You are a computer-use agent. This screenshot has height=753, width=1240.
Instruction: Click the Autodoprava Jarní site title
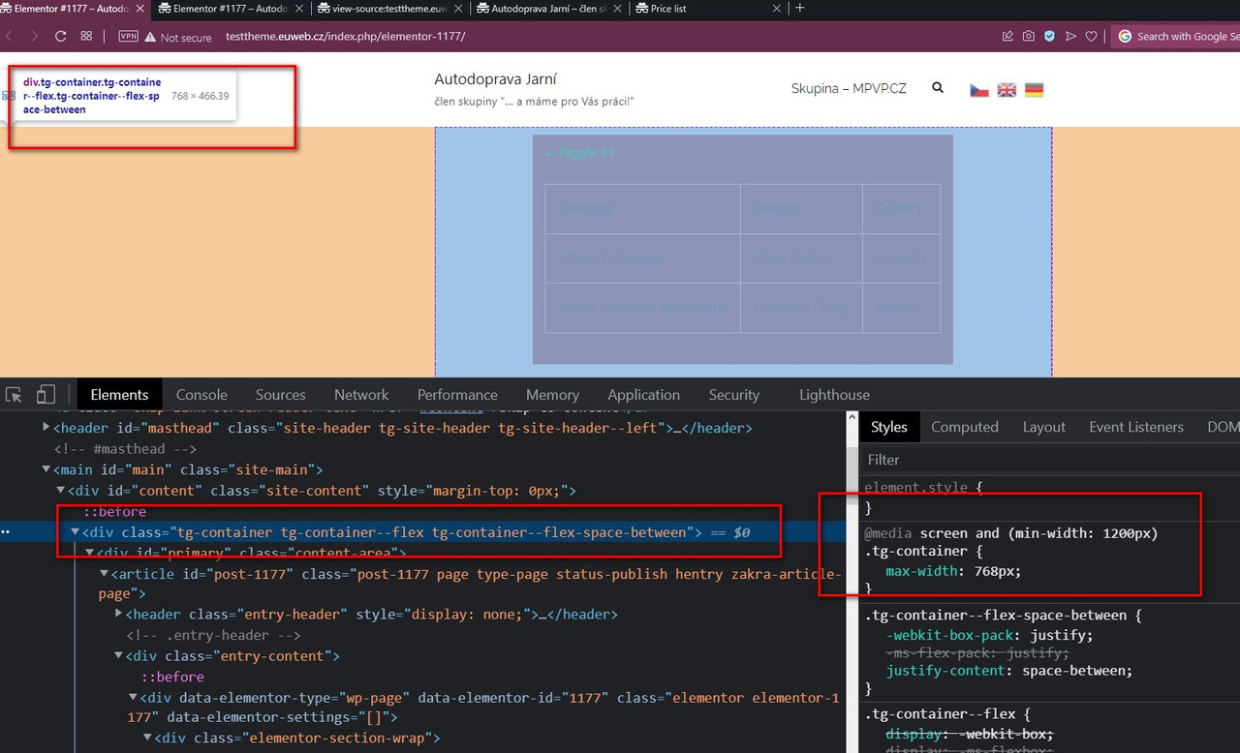point(495,79)
